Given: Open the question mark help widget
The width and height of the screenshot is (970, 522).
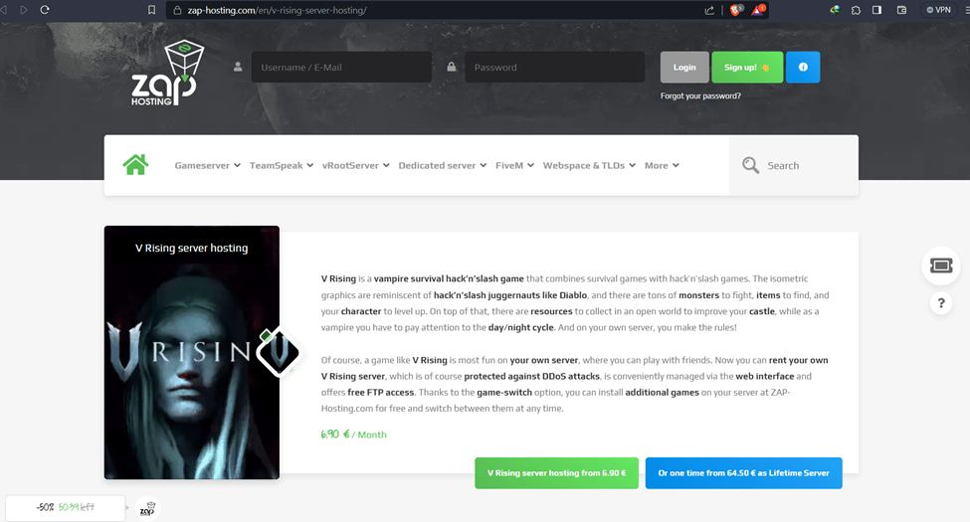Looking at the screenshot, I should [940, 303].
